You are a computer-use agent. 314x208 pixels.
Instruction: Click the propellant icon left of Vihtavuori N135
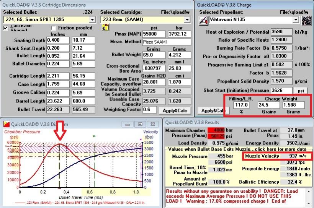(x=203, y=20)
